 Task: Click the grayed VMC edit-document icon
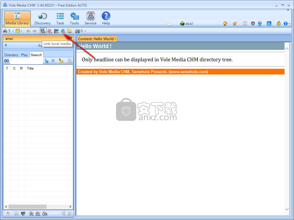click(16, 214)
